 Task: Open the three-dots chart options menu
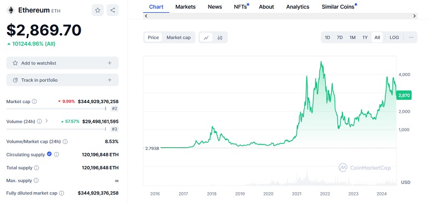point(411,38)
